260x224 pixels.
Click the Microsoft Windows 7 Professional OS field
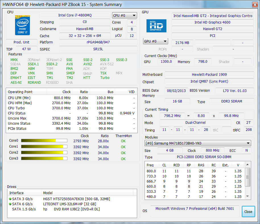[x=195, y=211]
